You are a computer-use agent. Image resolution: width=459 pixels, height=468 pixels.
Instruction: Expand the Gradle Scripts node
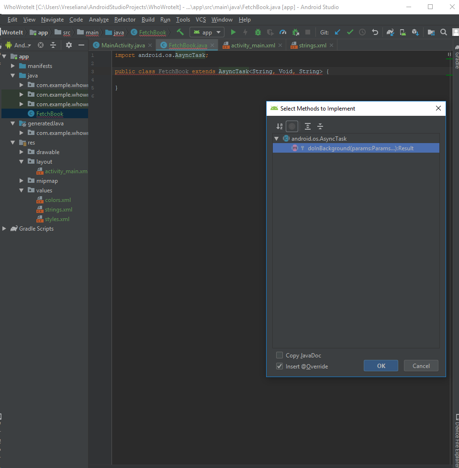4,228
